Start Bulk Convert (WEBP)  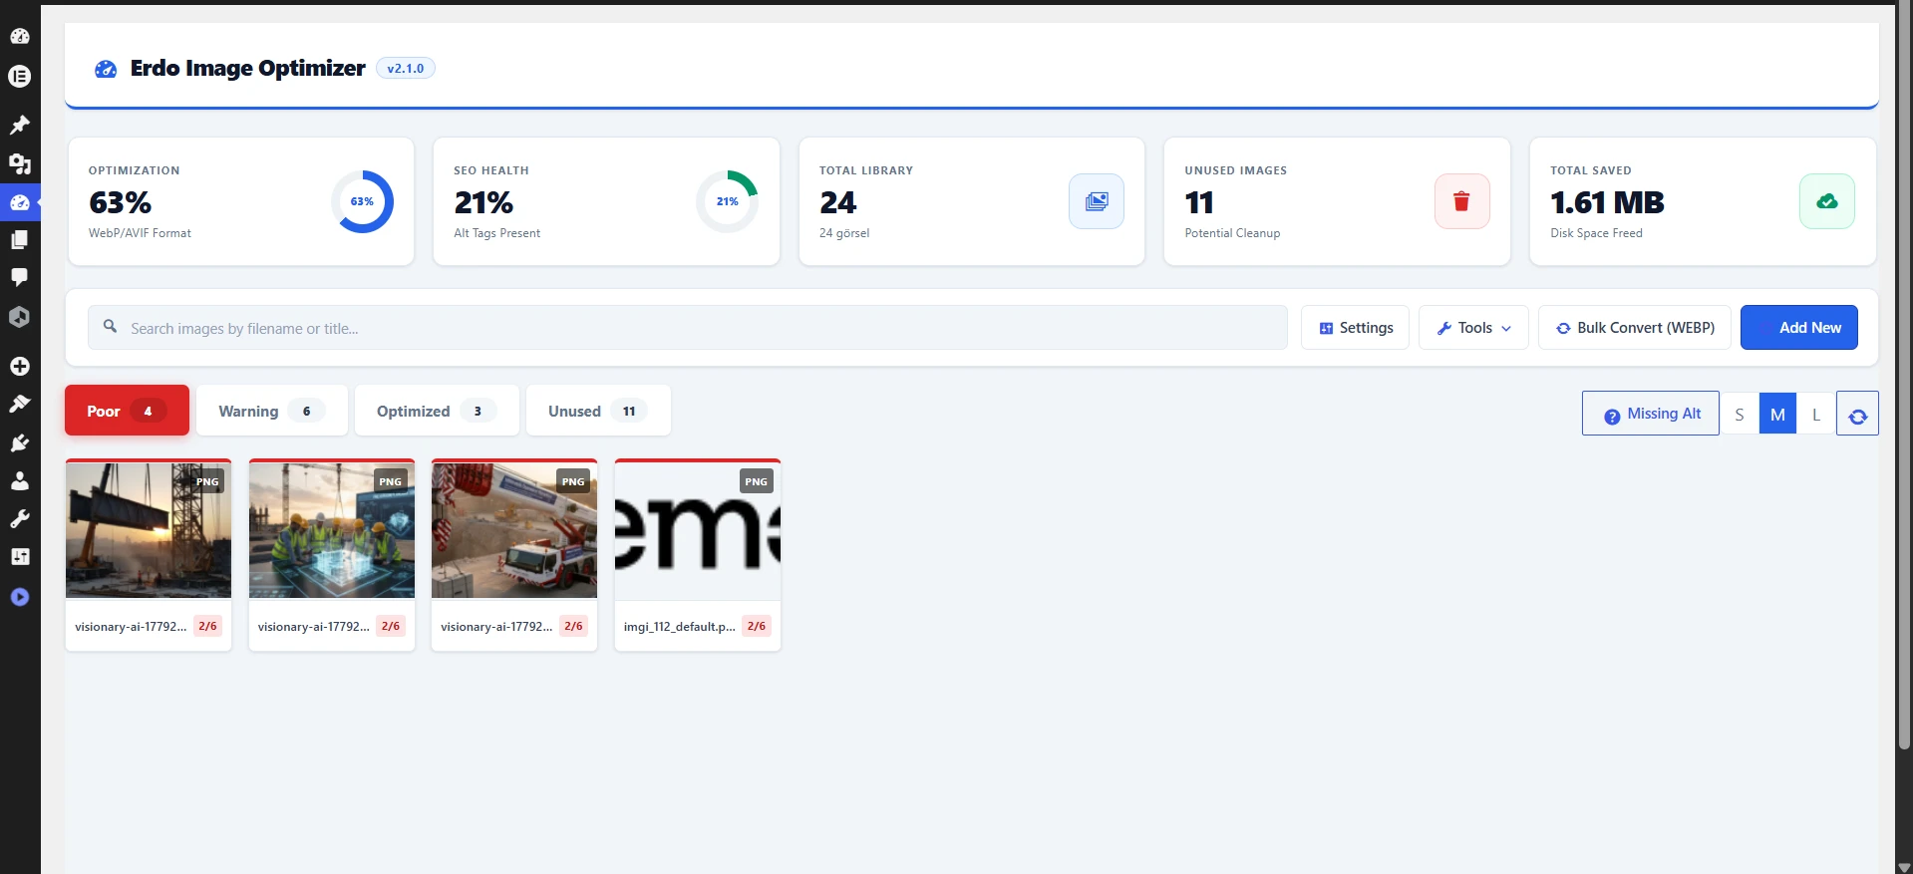coord(1635,328)
